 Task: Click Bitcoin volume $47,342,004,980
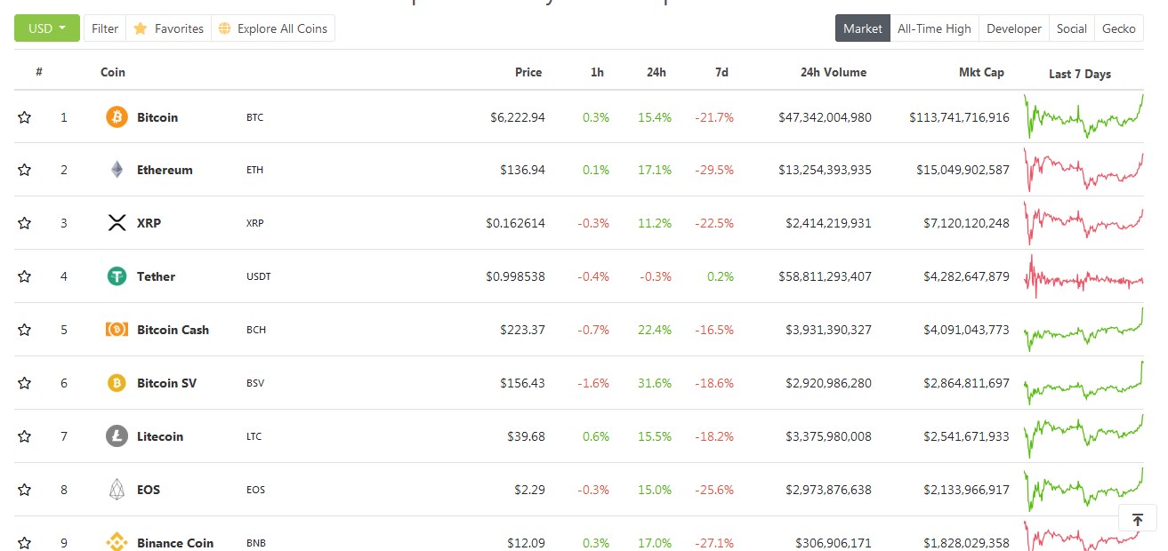pos(825,117)
